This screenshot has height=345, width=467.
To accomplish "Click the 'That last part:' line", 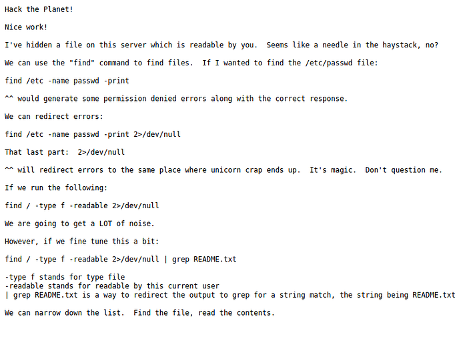I will pos(65,152).
